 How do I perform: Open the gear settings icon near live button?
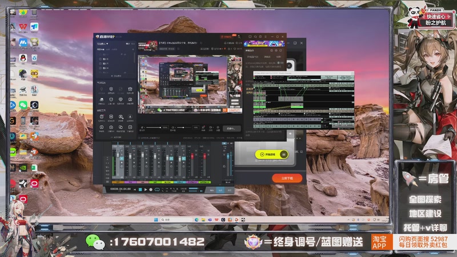pos(218,127)
